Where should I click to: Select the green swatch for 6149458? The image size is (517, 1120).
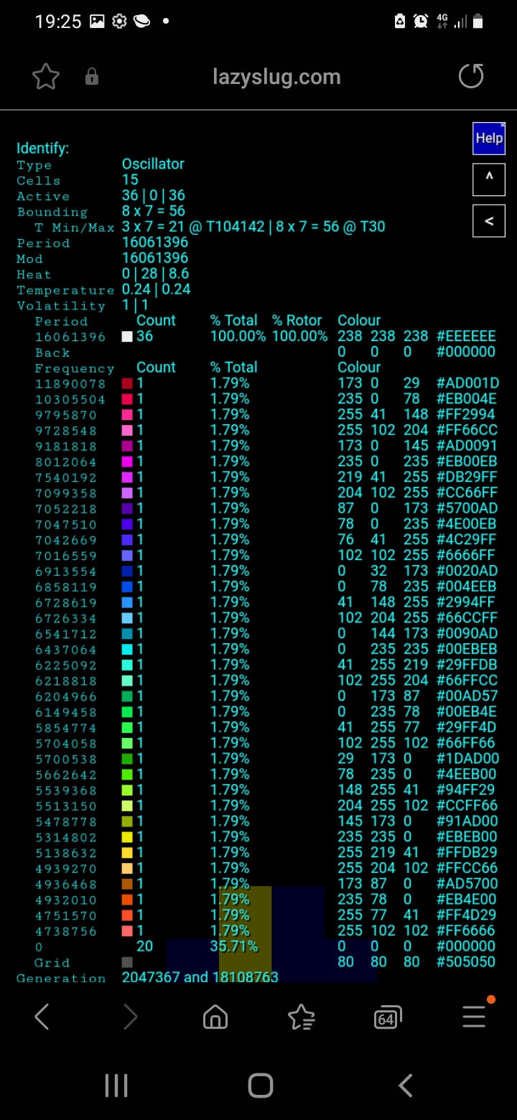pyautogui.click(x=127, y=711)
